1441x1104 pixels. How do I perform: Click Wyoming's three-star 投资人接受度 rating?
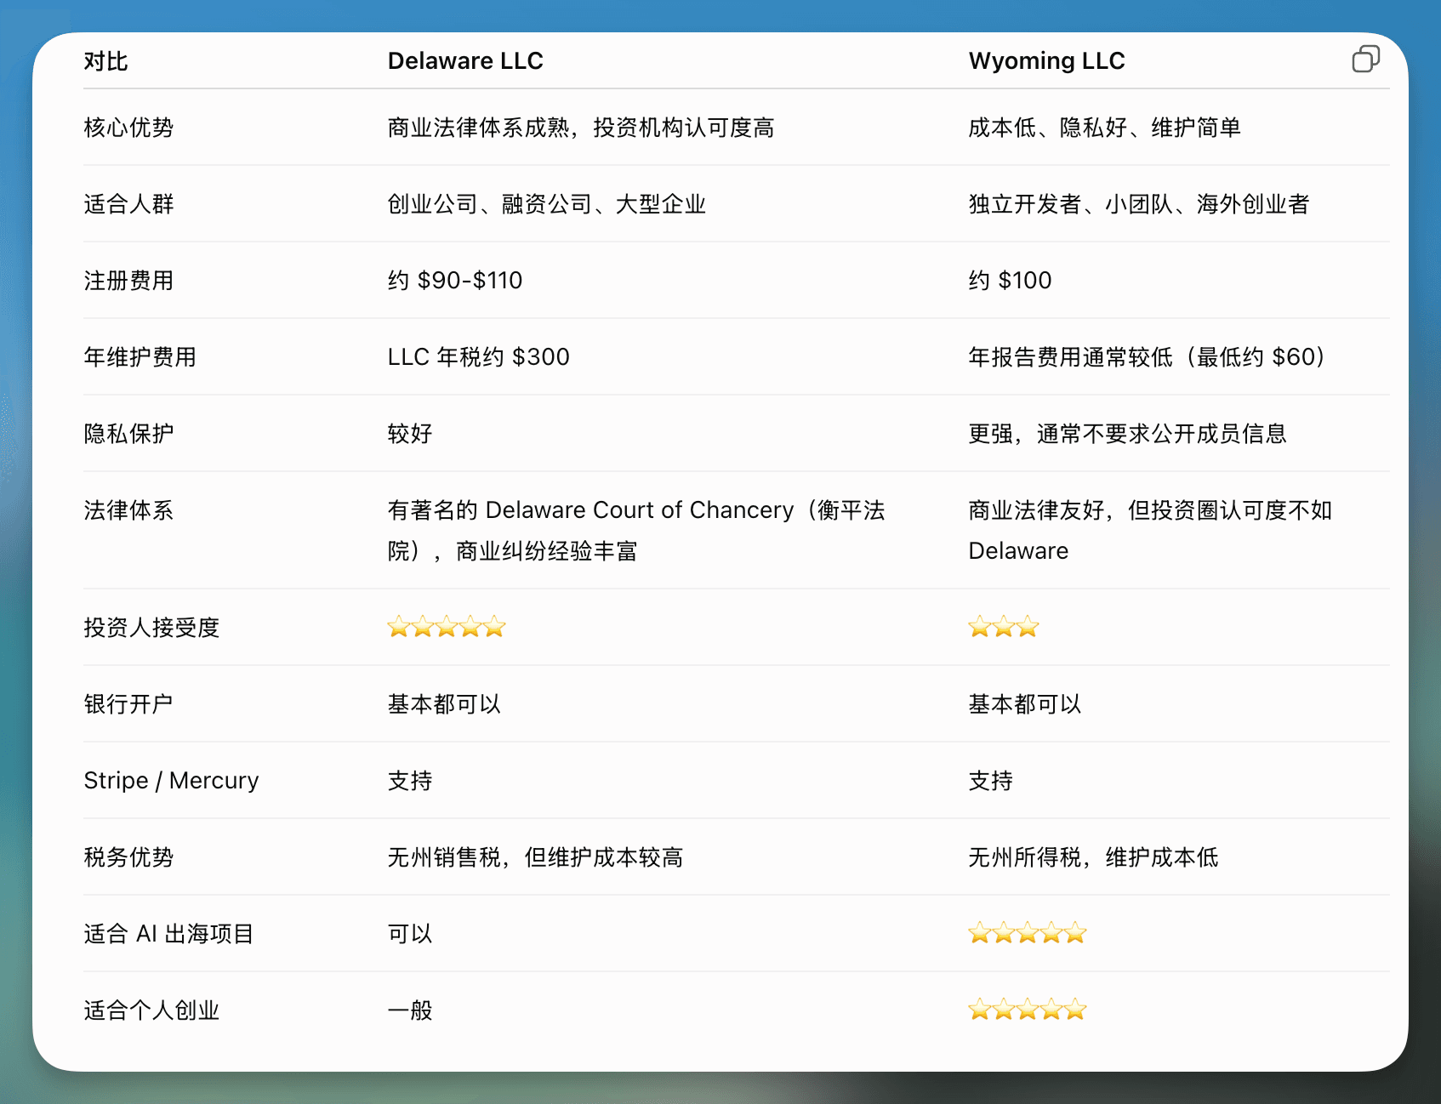pos(1004,628)
